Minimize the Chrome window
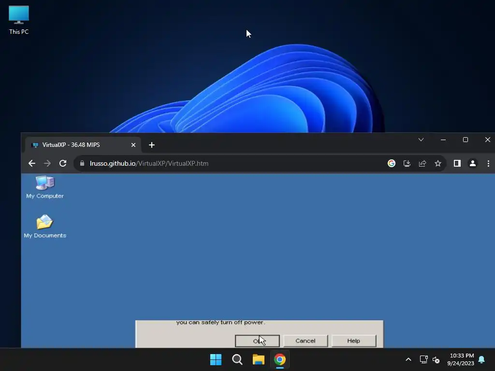 [x=443, y=140]
